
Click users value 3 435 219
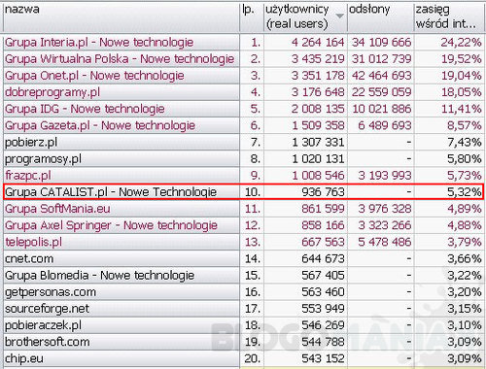(318, 59)
